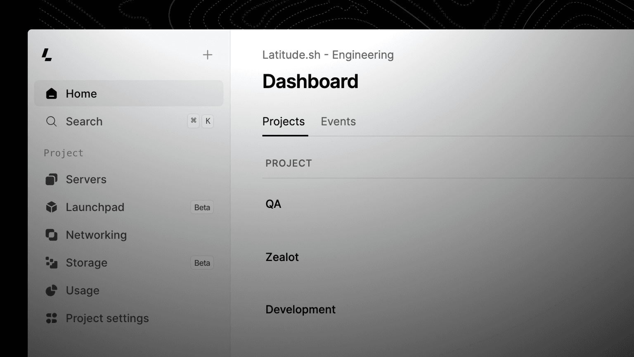Click the Beta badge next to Storage
The height and width of the screenshot is (357, 634).
202,262
